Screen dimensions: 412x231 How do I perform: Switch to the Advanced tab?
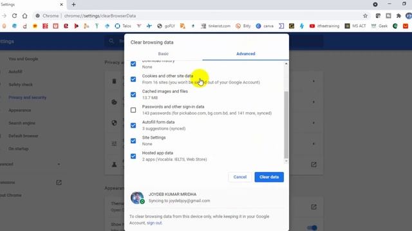pos(246,54)
